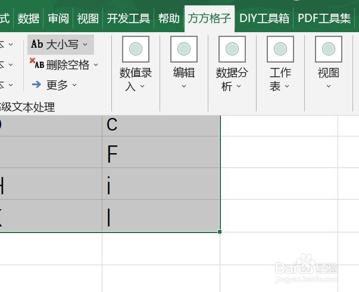Click the selection fill handle square
The image size is (359, 292).
pos(220,232)
